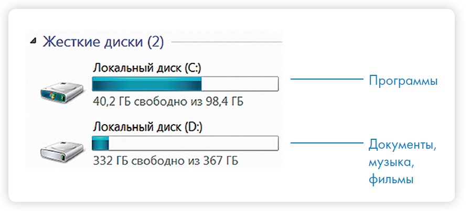
Task: Click the Локальный диск (C:) drive icon
Action: (62, 93)
